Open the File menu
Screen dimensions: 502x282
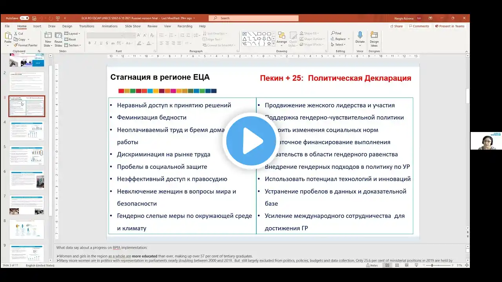[7, 26]
